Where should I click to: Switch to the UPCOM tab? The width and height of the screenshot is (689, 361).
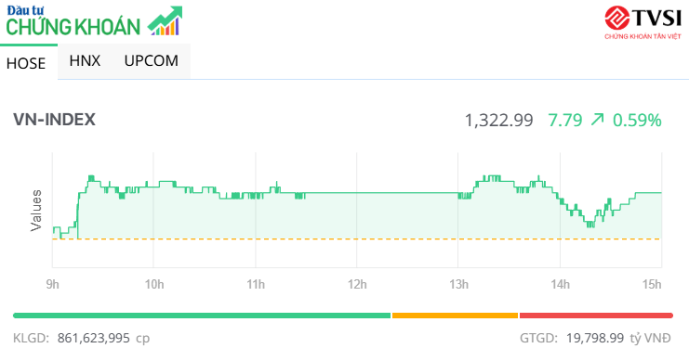(152, 60)
